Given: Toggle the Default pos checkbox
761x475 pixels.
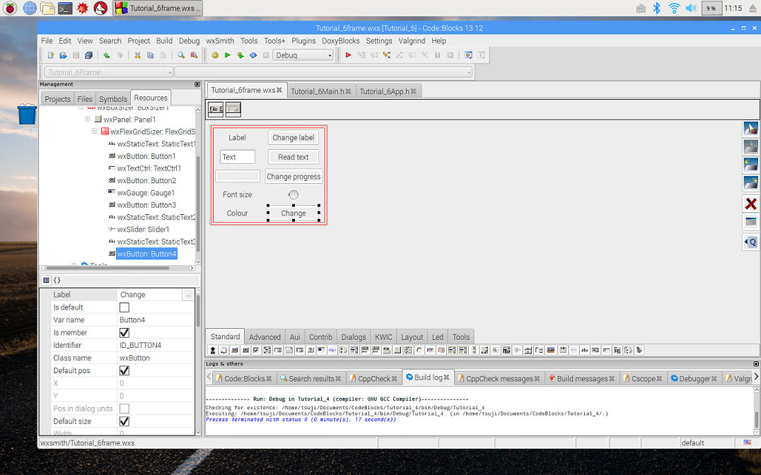Looking at the screenshot, I should [124, 370].
